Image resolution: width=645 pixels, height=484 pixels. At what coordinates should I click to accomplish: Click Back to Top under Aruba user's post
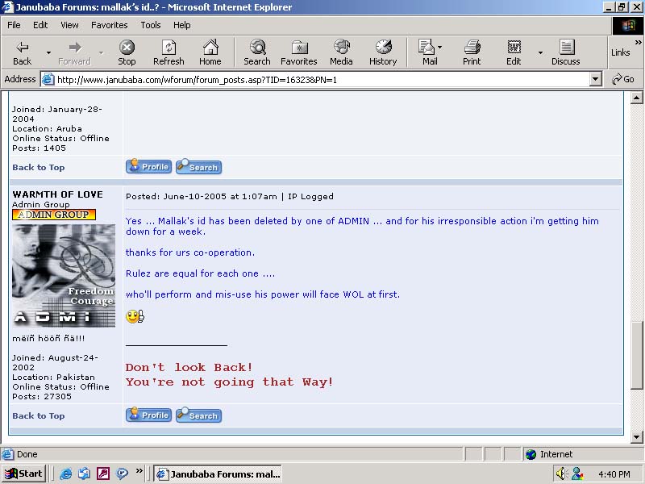[38, 168]
